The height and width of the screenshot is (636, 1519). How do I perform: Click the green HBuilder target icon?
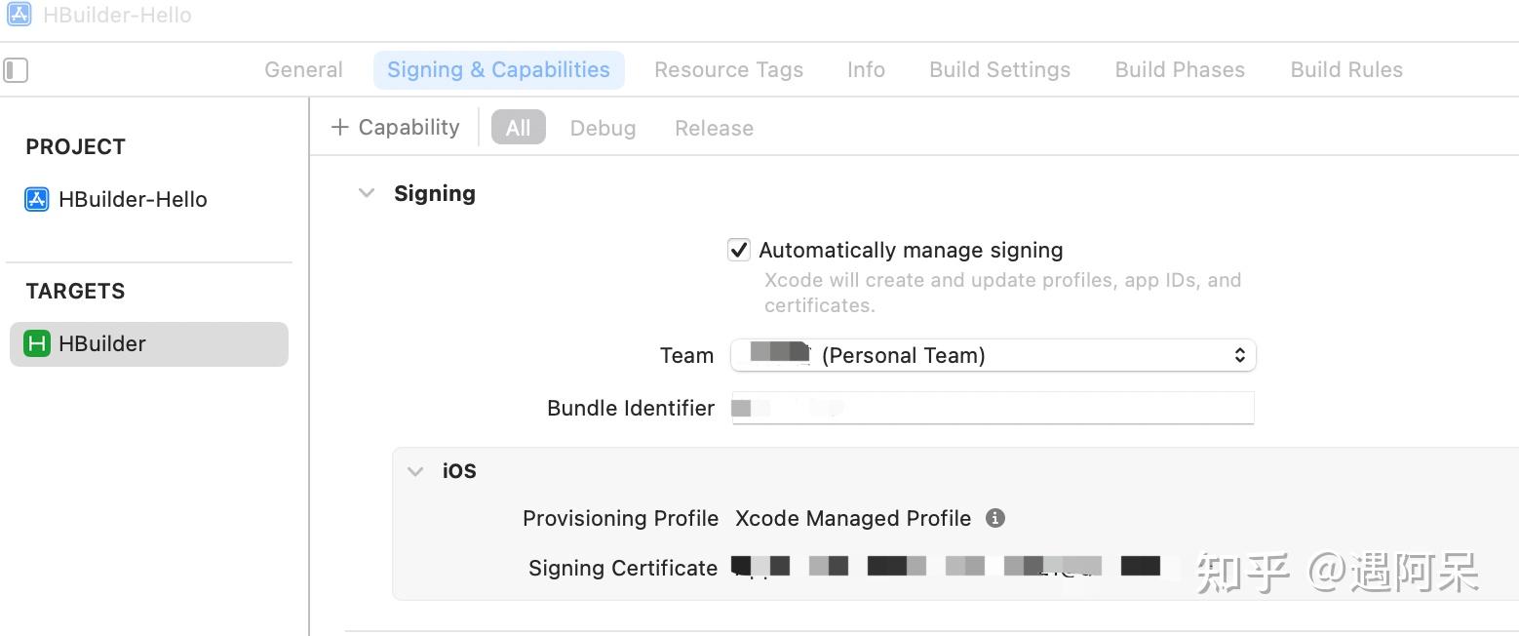37,343
